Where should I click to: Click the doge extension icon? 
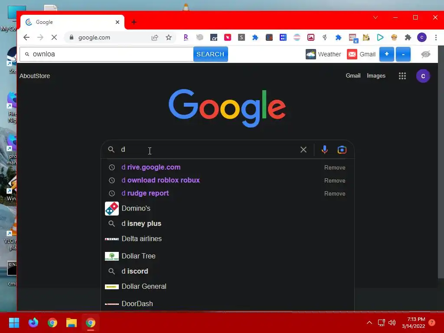pyautogui.click(x=366, y=37)
